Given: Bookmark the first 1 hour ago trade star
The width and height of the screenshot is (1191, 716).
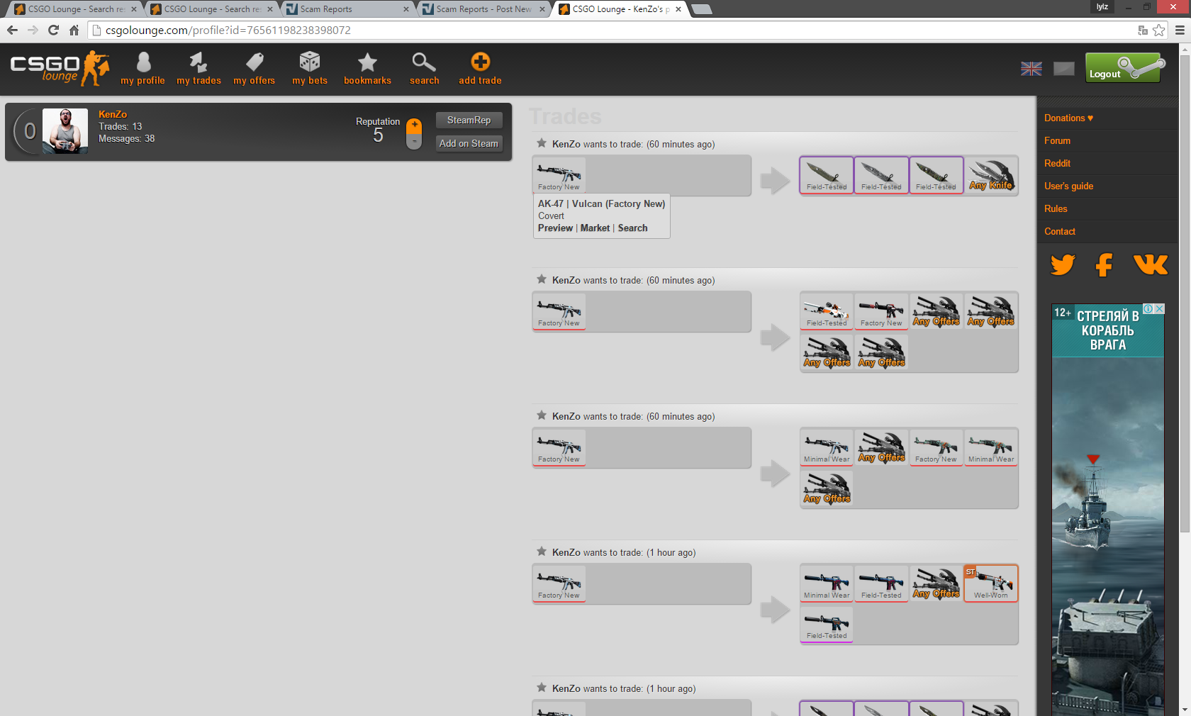Looking at the screenshot, I should click(542, 552).
